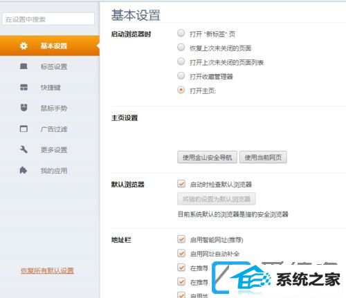346x298 pixels.
Task: Toggle 启用网址自动补全 checkbox
Action: tap(181, 253)
